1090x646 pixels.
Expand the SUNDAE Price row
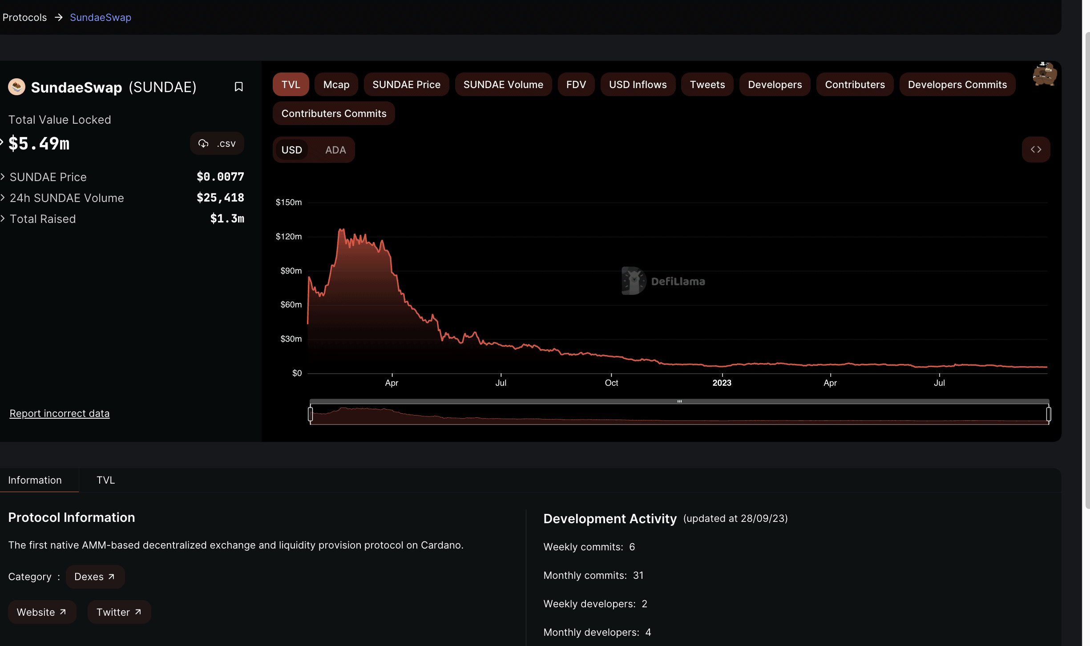click(x=48, y=177)
